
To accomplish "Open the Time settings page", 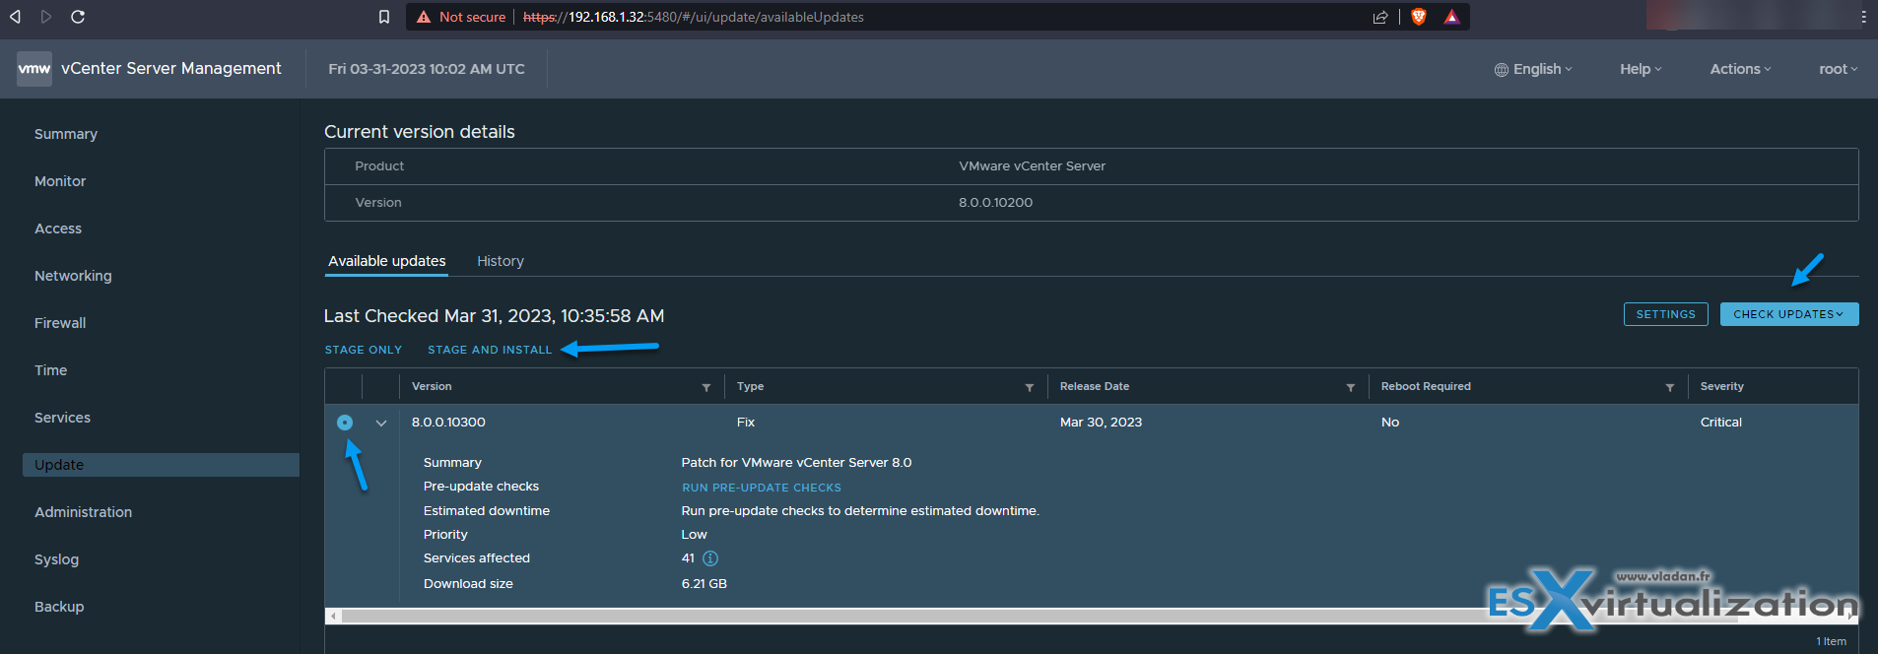I will click(51, 370).
